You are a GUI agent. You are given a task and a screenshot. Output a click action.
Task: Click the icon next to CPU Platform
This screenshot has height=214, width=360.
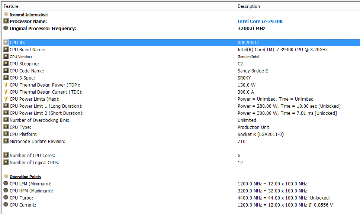6,134
